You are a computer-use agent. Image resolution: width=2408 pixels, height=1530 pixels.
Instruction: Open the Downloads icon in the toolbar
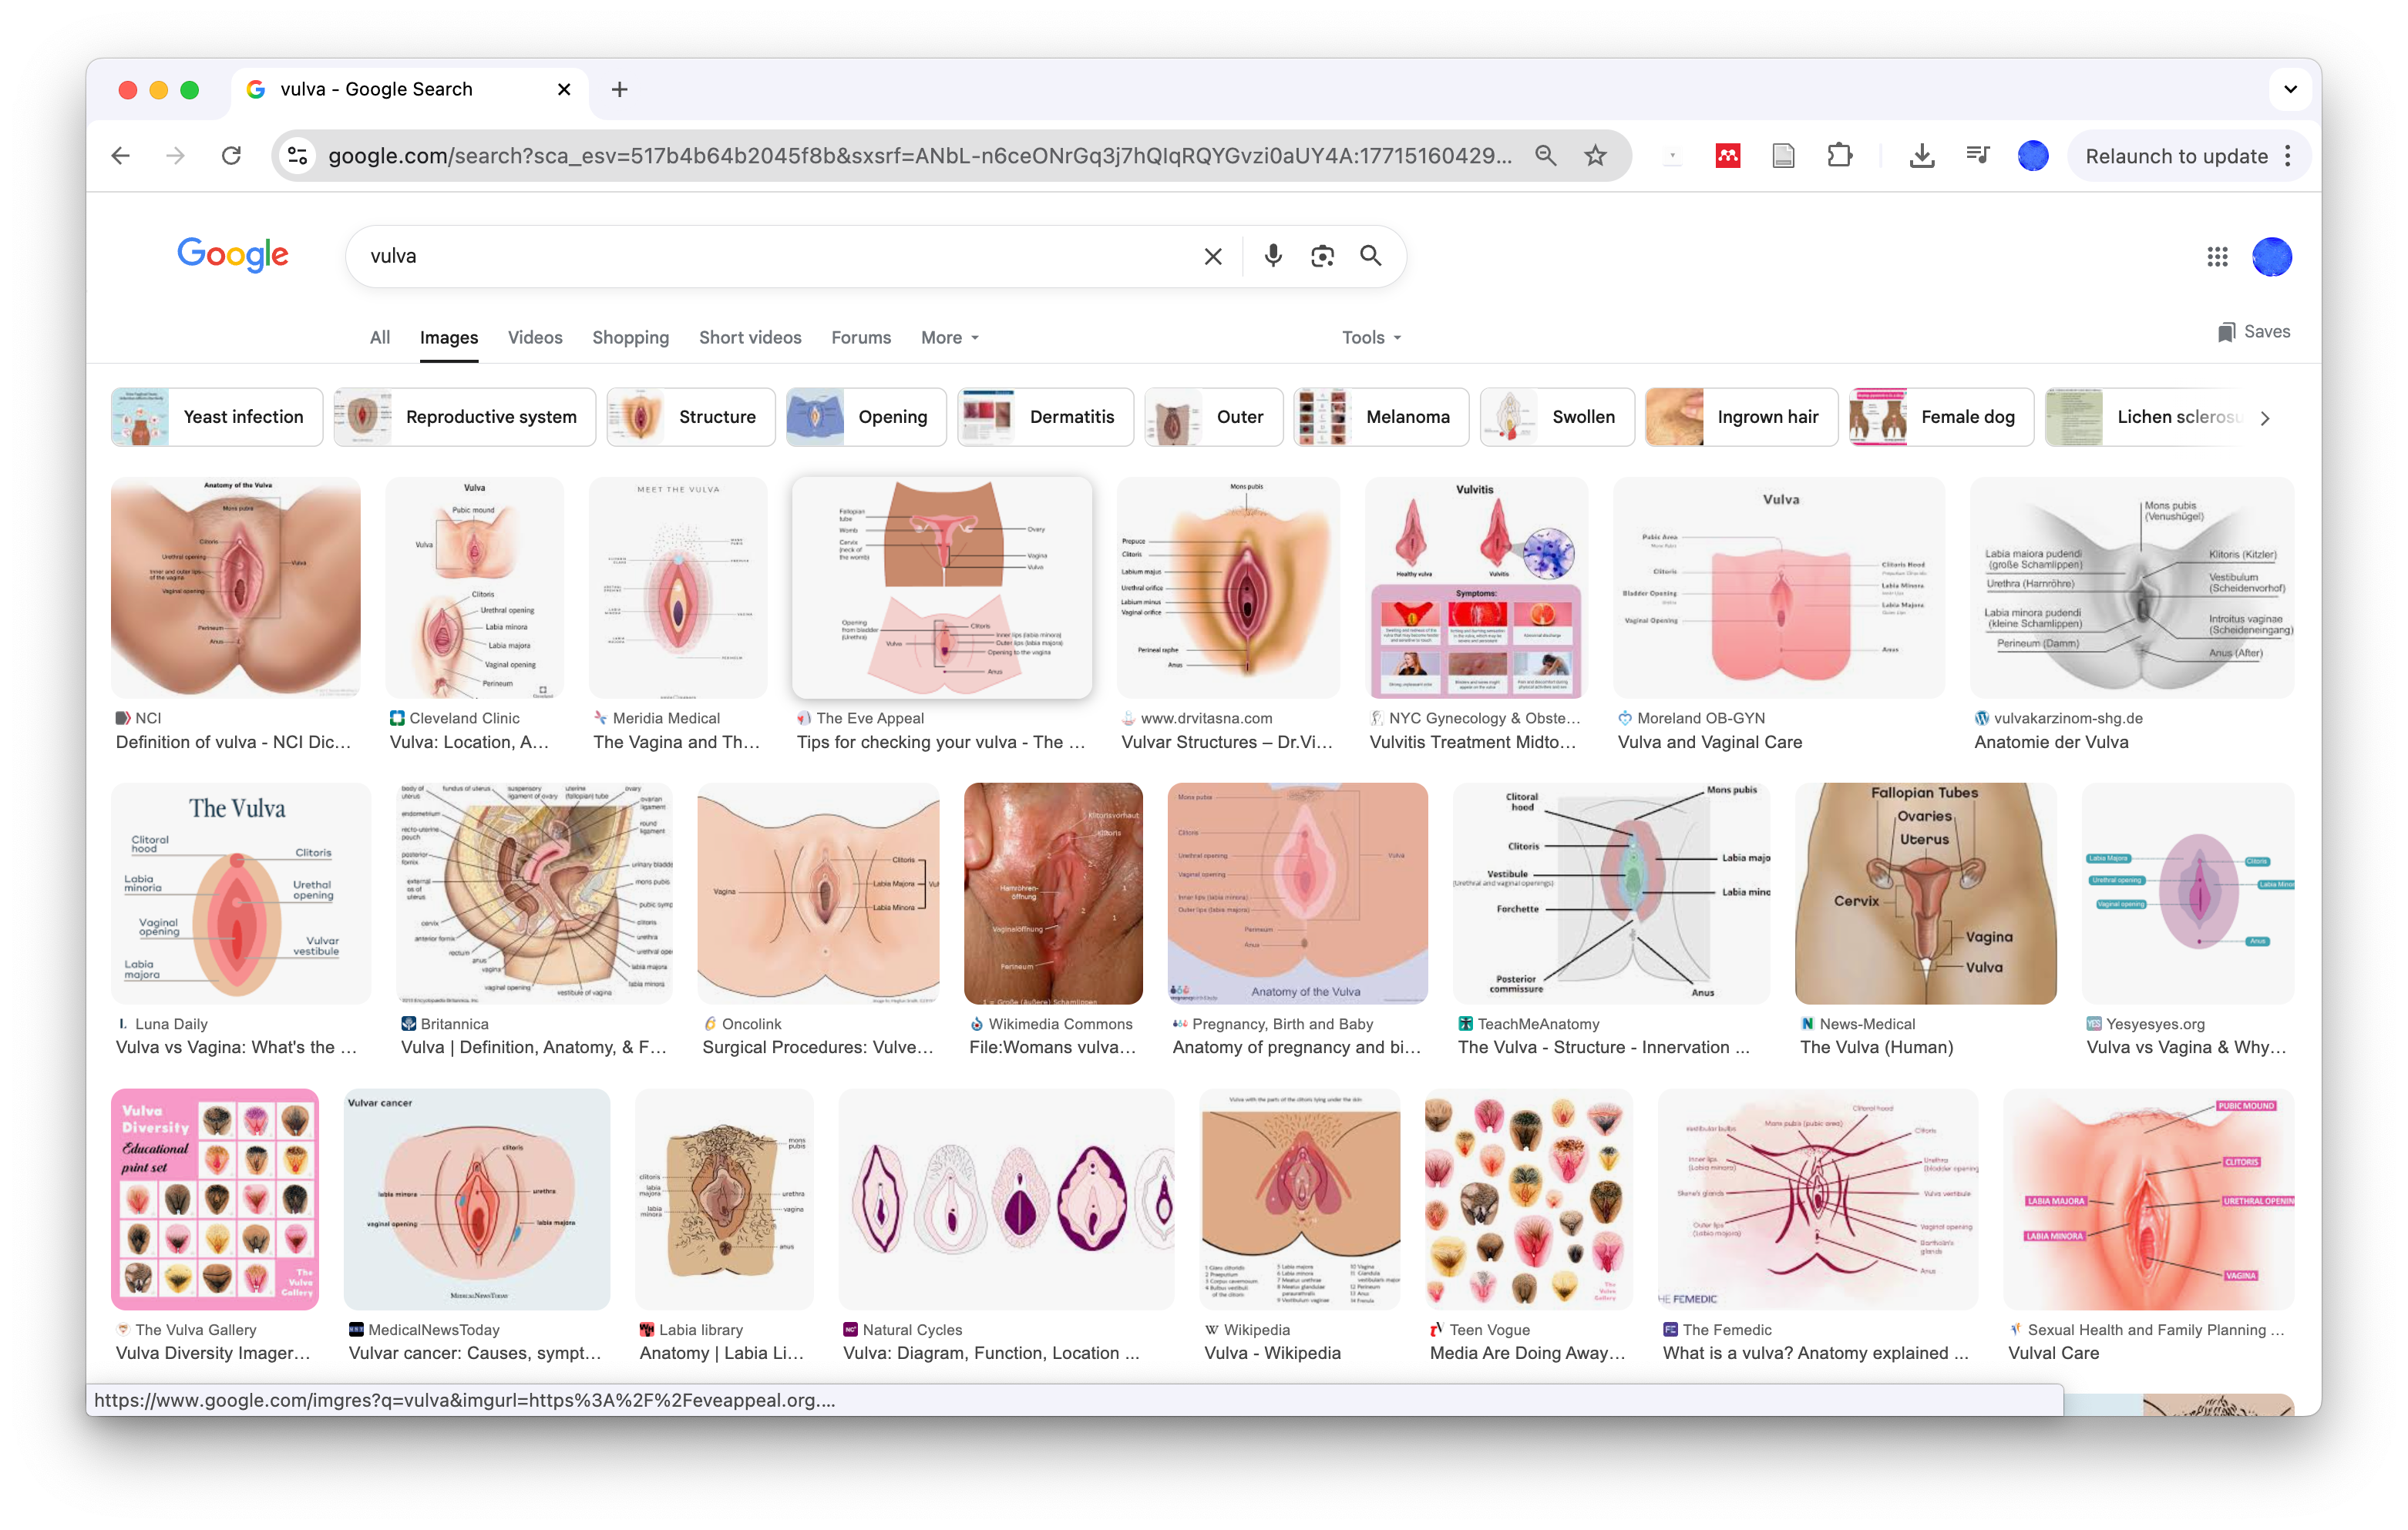point(1921,156)
